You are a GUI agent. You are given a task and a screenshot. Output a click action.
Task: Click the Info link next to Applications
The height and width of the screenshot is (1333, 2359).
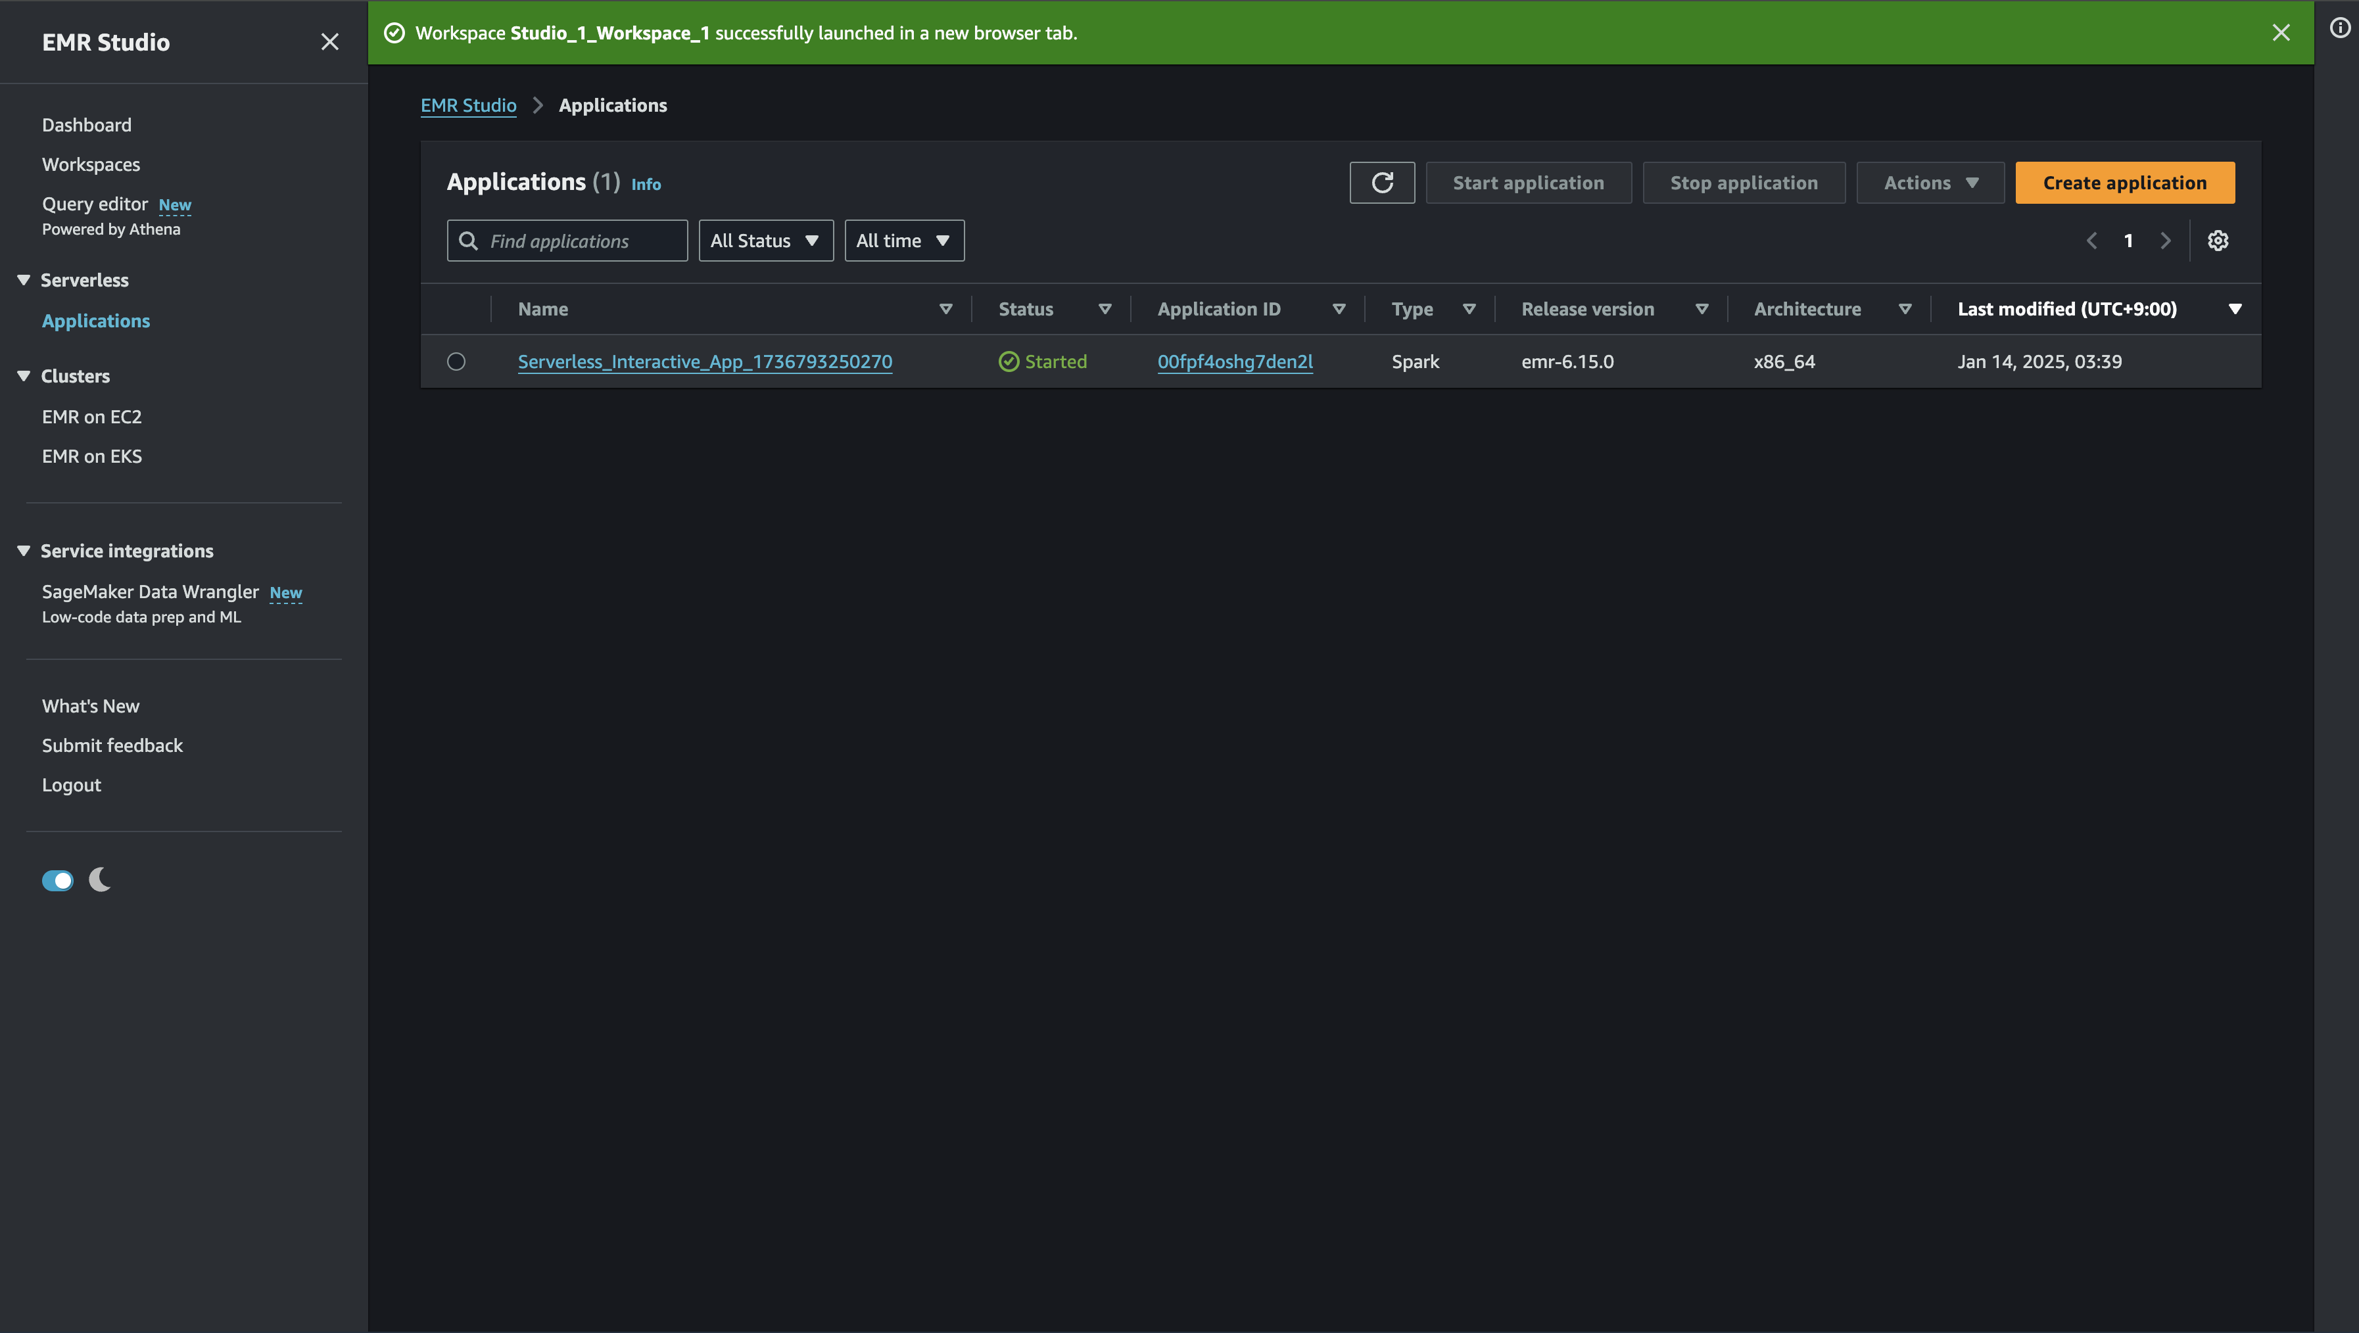[646, 184]
